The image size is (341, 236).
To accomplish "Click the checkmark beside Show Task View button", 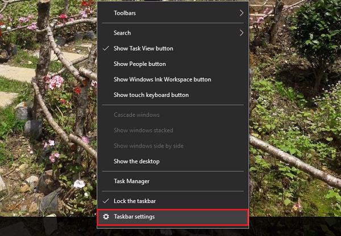I will coord(106,48).
